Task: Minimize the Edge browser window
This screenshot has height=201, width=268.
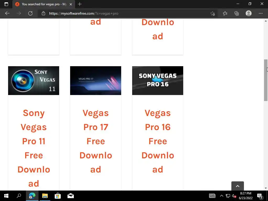Action: (x=238, y=4)
